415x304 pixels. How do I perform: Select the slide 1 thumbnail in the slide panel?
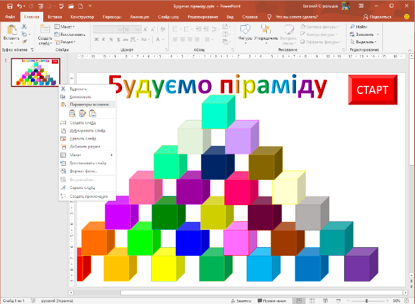pos(35,74)
